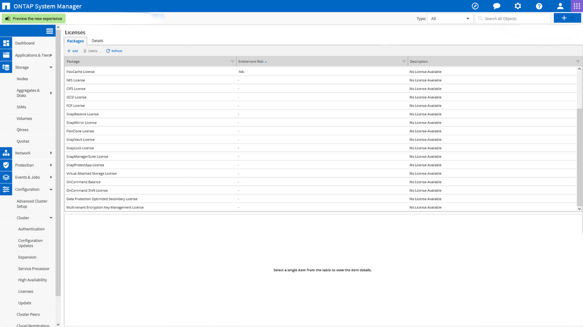Image resolution: width=583 pixels, height=327 pixels.
Task: Open Authentication under Cluster
Action: pyautogui.click(x=31, y=229)
